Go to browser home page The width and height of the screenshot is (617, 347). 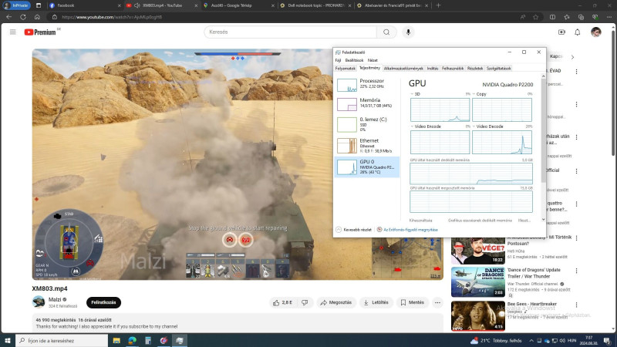[x=37, y=17]
